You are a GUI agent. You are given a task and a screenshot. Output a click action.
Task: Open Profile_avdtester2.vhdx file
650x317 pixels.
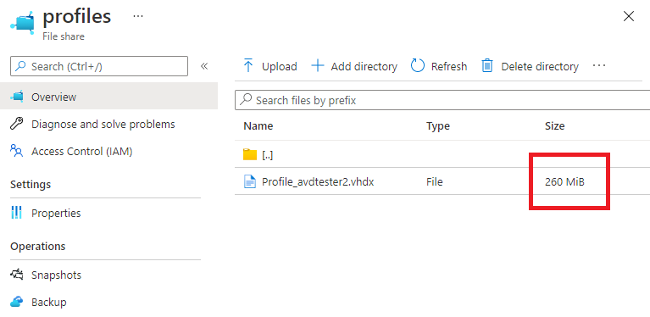[x=318, y=181]
